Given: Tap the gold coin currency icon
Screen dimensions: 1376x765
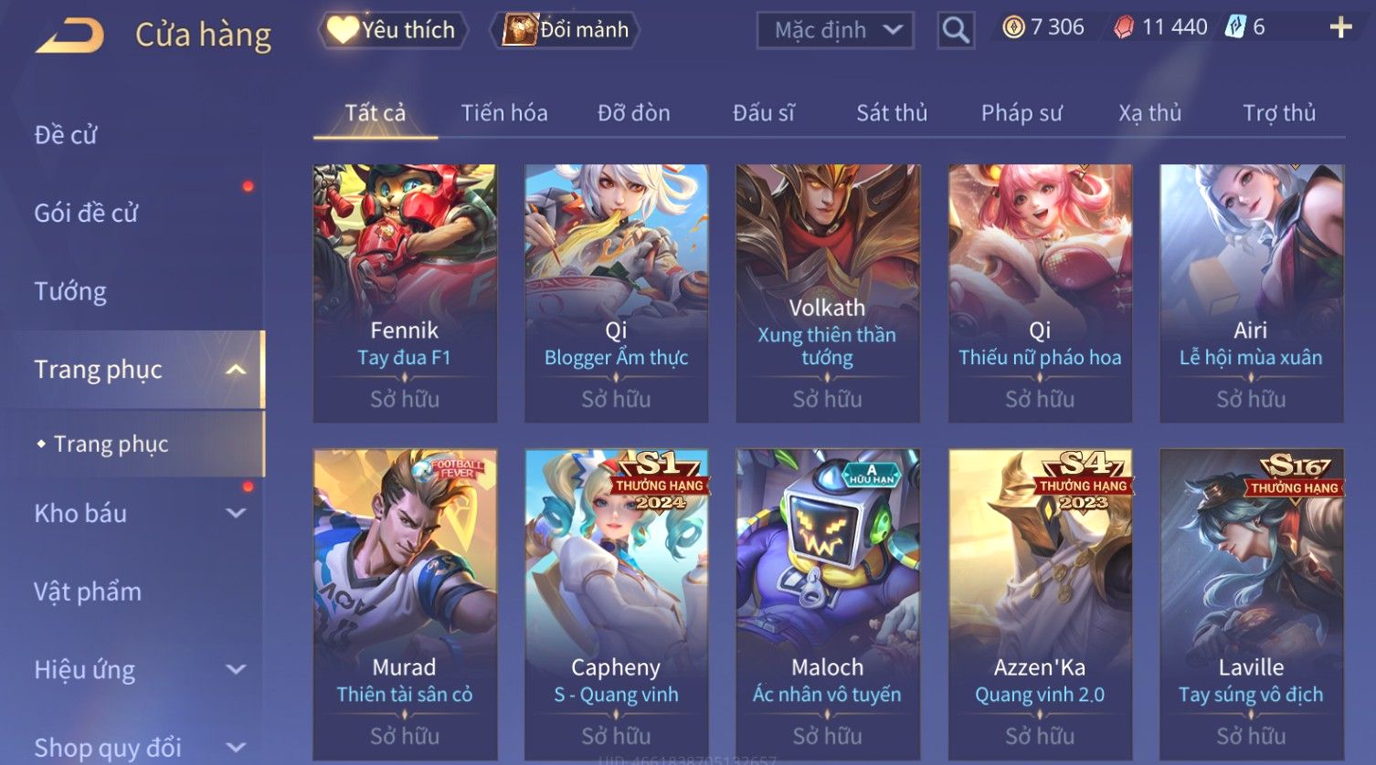Looking at the screenshot, I should 1013,27.
